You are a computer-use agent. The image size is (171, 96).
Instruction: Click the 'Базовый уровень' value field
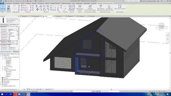pyautogui.click(x=13, y=30)
